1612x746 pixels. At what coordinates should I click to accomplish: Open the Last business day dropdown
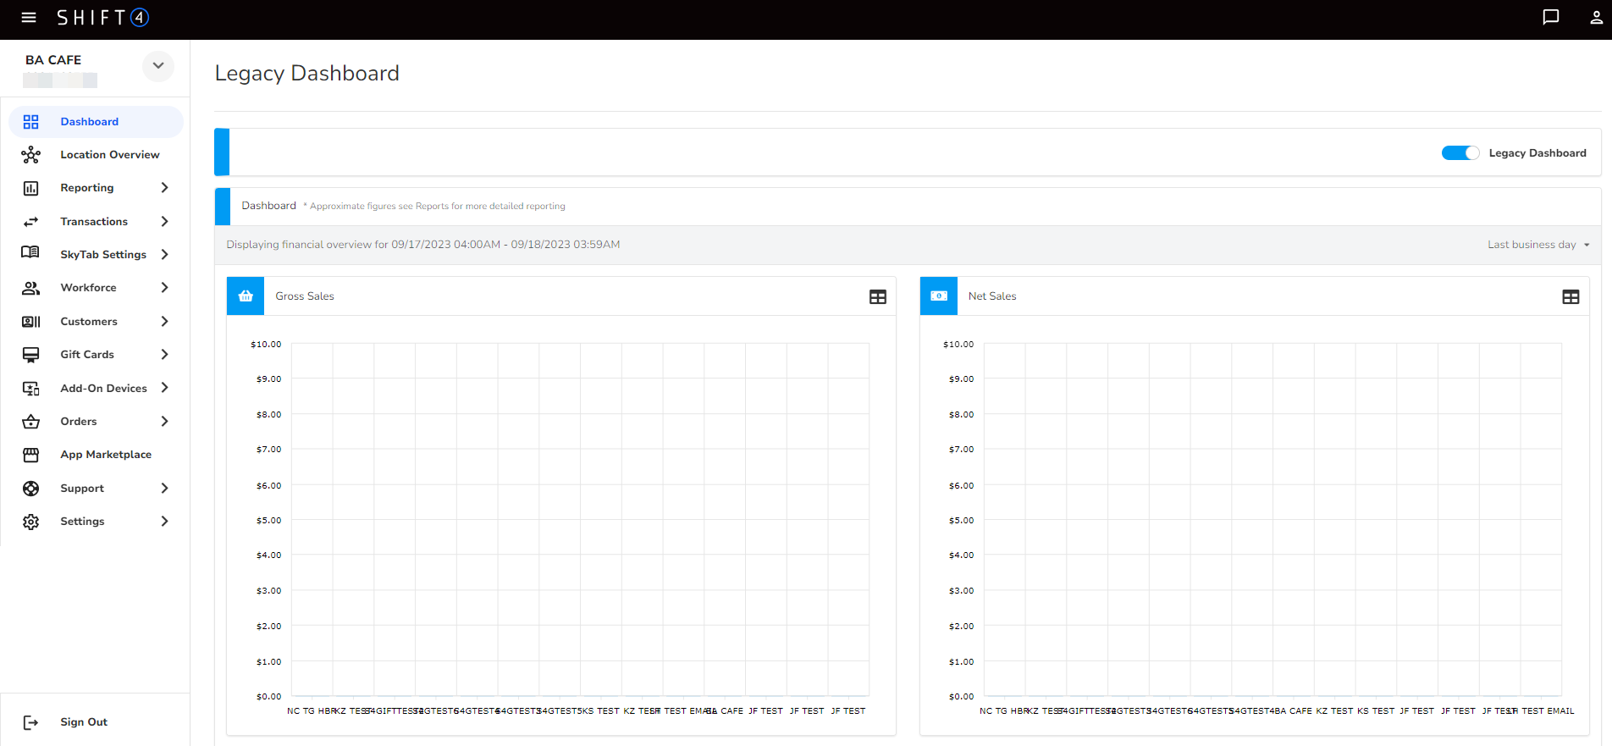[x=1537, y=245]
